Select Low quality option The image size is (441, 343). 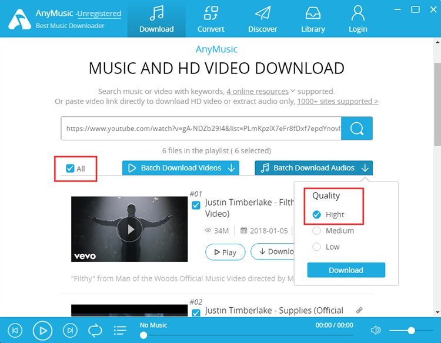coord(317,247)
